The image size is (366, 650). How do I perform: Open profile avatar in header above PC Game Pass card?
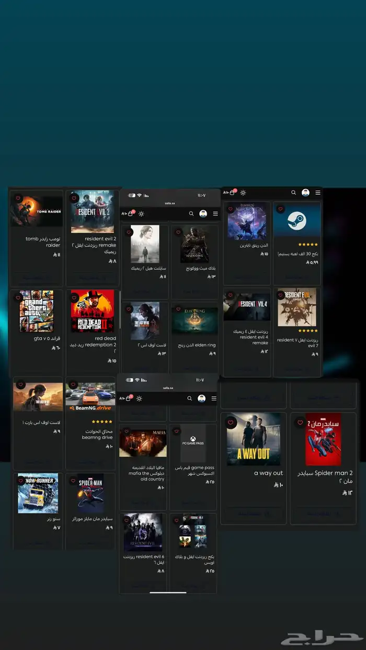(x=202, y=398)
